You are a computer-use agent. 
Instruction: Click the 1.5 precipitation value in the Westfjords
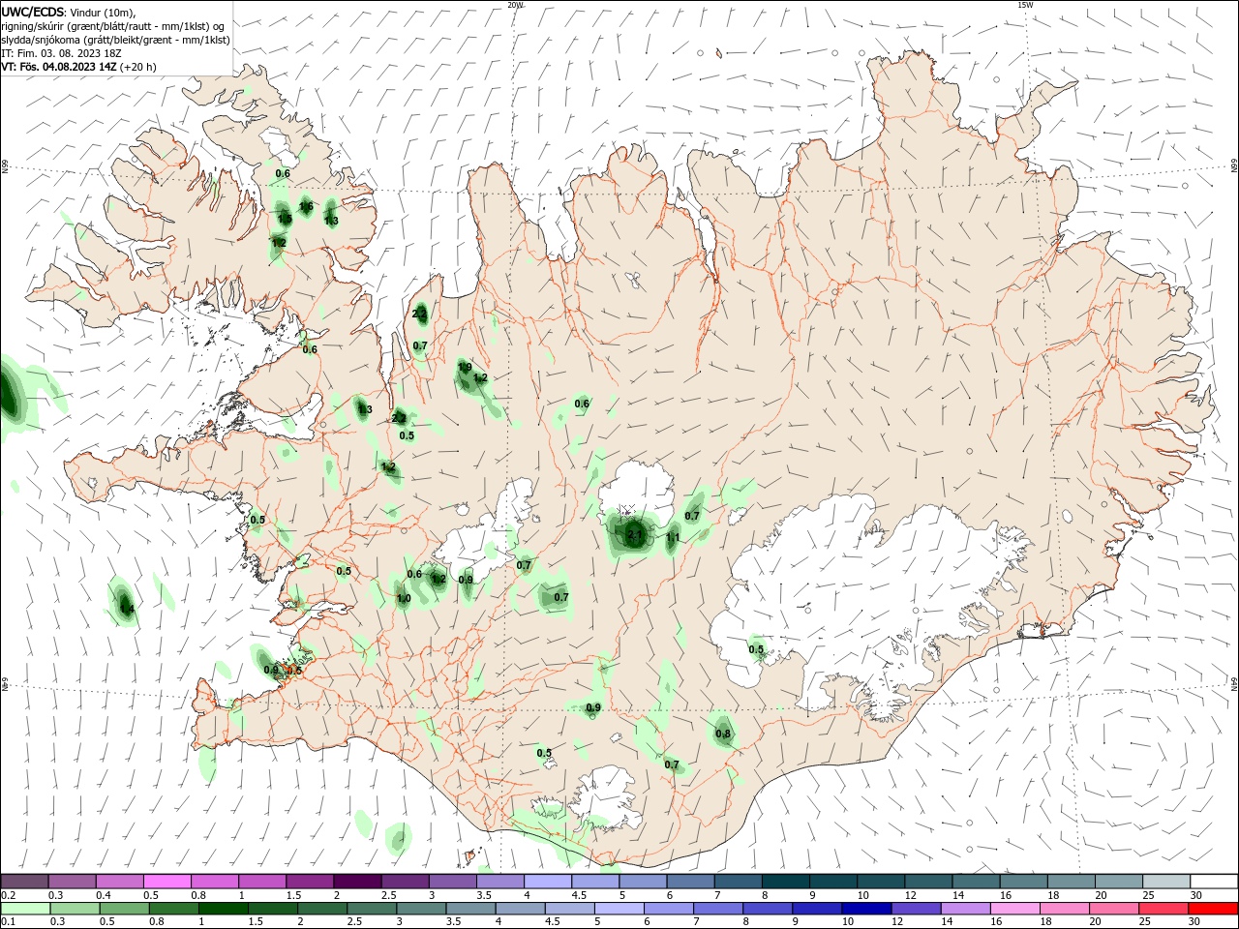[x=285, y=220]
